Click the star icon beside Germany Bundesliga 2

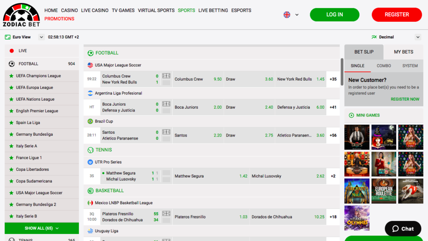pos(11,205)
